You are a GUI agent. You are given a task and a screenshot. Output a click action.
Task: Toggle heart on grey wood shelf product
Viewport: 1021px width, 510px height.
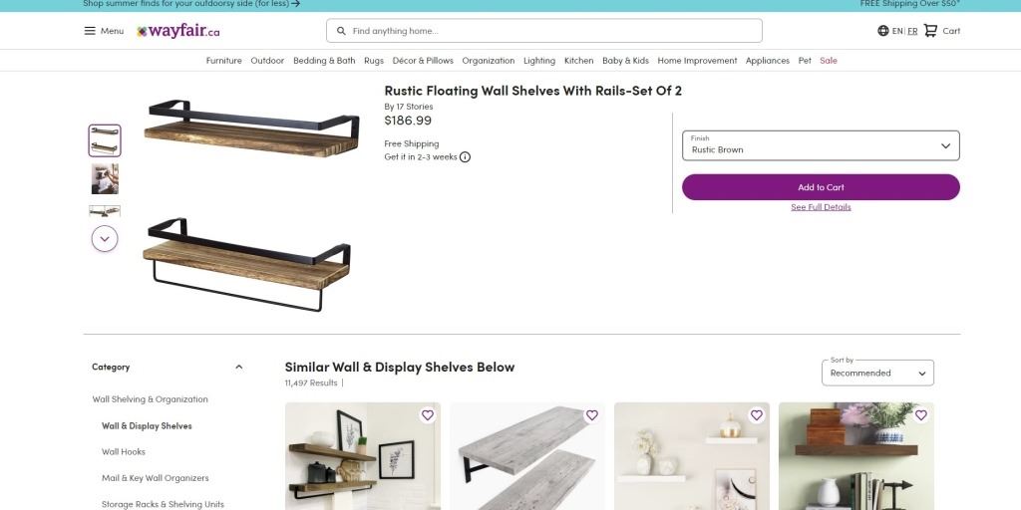tap(591, 415)
